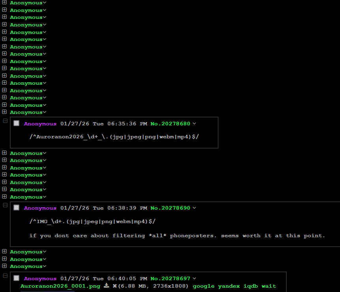This screenshot has height=292, width=340.
Task: Click Anonymous name of stub directly above No.20278680
Action: 26,112
